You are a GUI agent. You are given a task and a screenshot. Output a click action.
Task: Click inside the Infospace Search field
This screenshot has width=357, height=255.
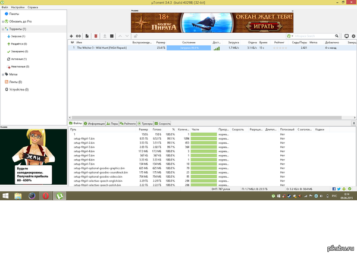coord(314,36)
